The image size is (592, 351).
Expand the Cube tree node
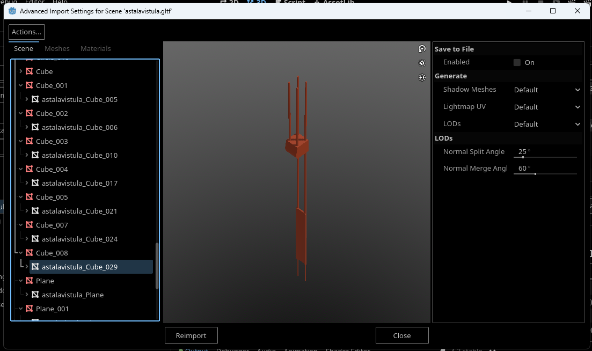[21, 71]
